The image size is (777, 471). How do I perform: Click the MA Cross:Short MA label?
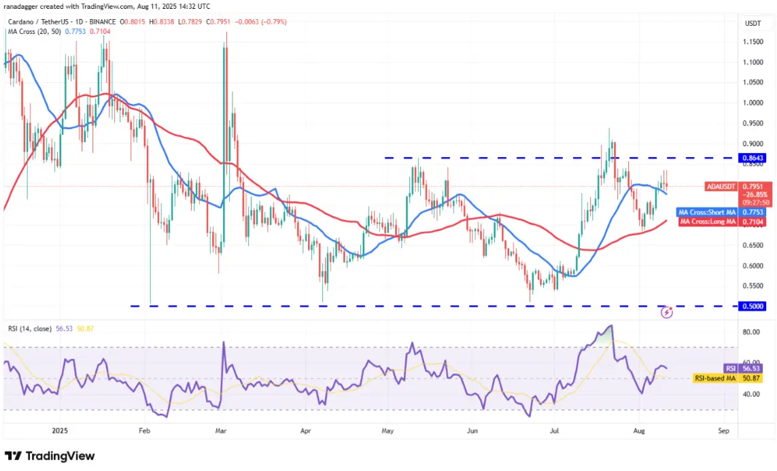(706, 212)
